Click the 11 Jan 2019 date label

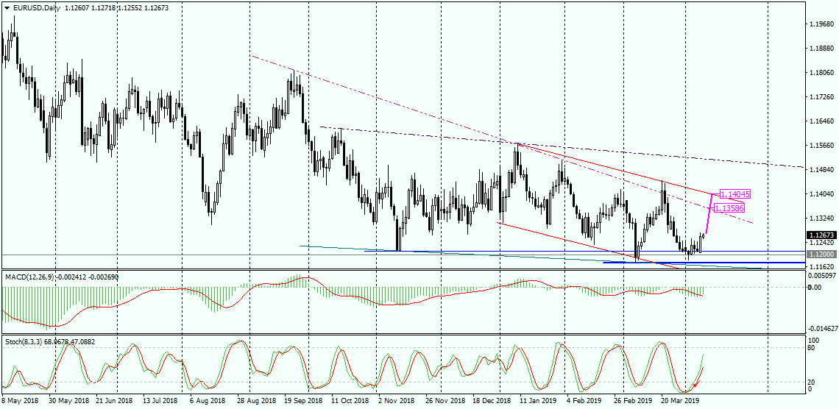[x=539, y=400]
